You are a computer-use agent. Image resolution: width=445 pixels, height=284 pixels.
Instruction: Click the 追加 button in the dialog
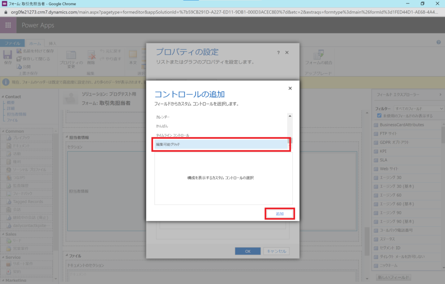click(279, 214)
